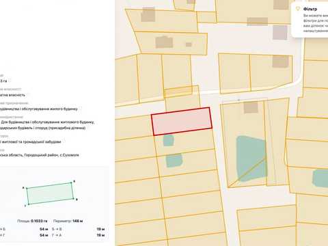This screenshot has width=328, height=246.
Task: Click the area value 0.1033 га
Action: click(x=39, y=221)
